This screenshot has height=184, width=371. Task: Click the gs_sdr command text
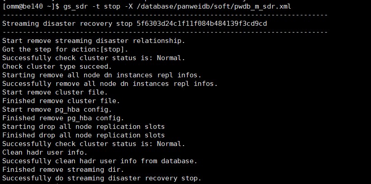pyautogui.click(x=75, y=7)
